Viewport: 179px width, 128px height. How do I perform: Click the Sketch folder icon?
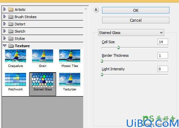tap(11, 31)
